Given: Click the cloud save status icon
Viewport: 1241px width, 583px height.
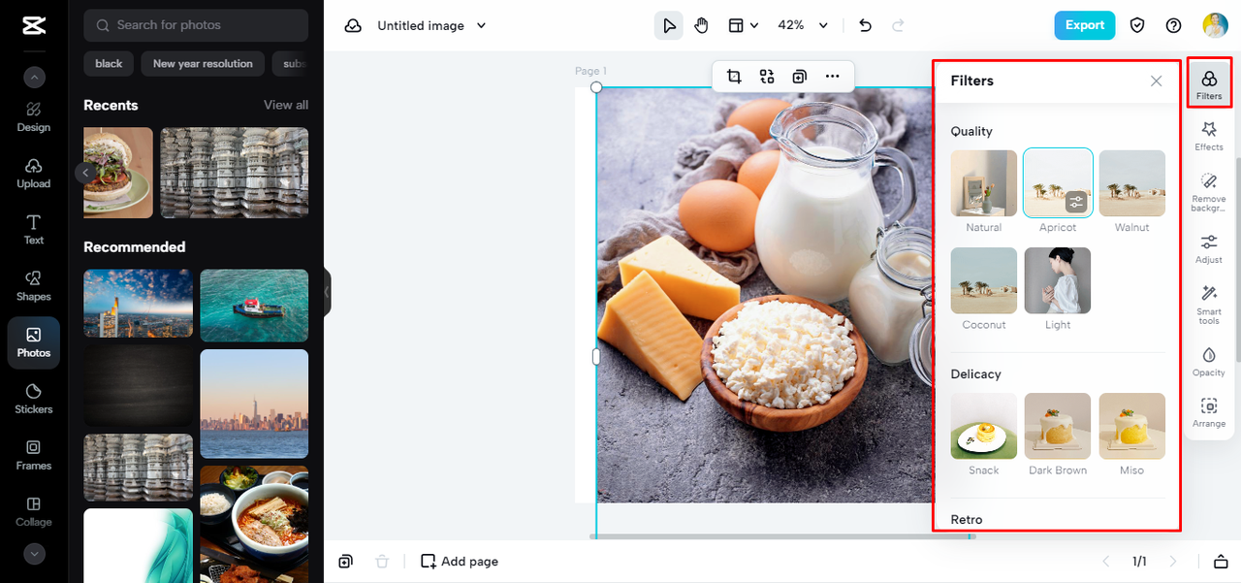Looking at the screenshot, I should (353, 25).
